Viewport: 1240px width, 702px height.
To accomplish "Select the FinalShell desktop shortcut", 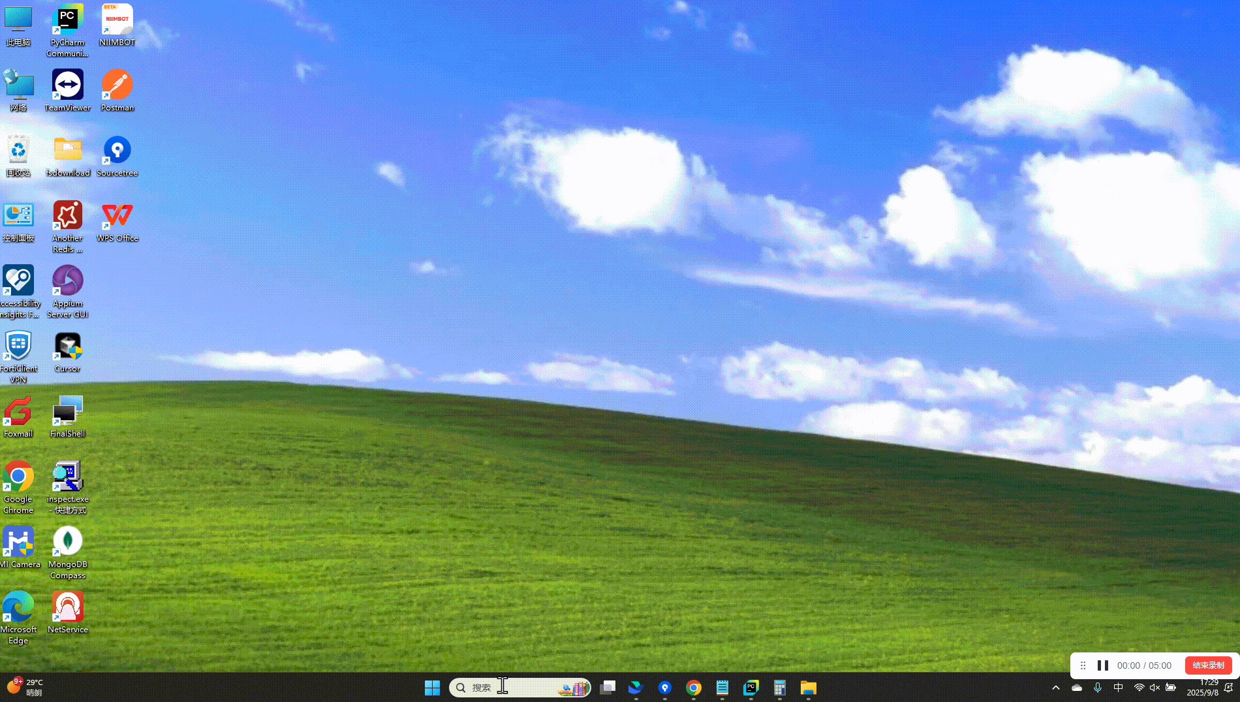I will click(x=67, y=418).
